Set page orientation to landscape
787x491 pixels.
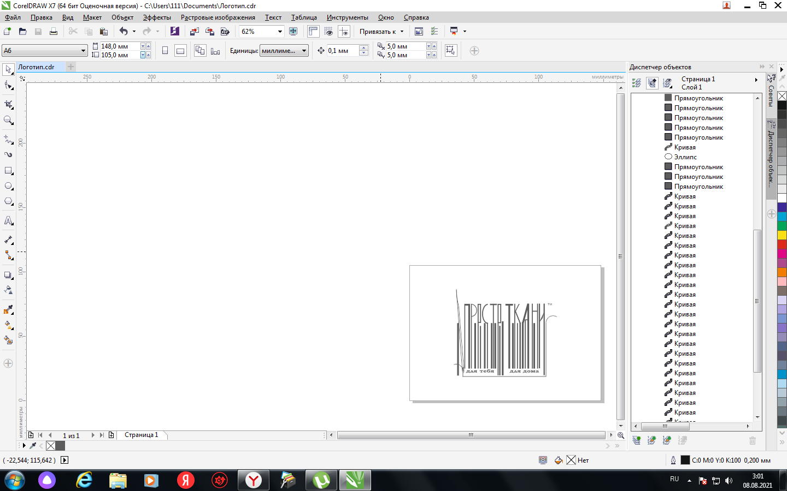[180, 51]
